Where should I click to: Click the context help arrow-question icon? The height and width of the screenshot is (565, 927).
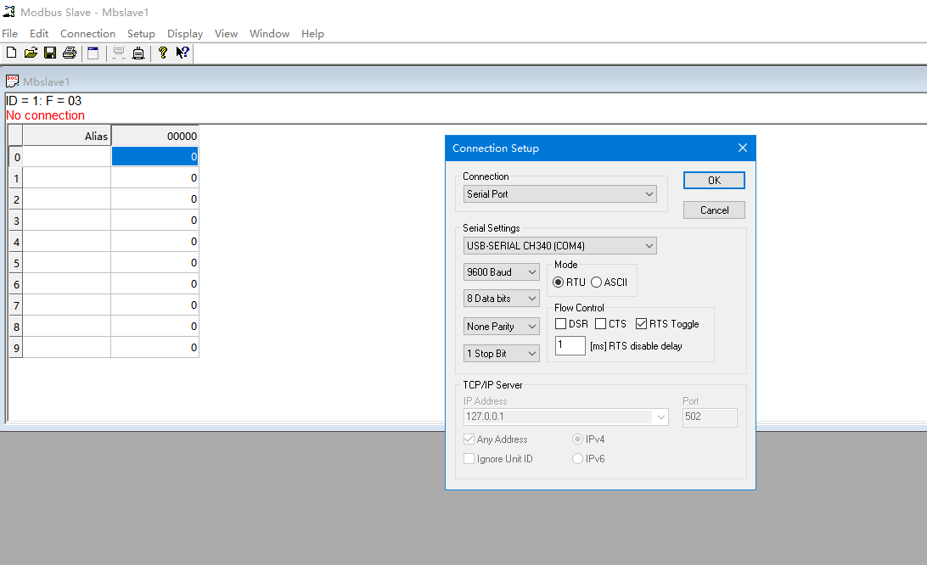183,53
